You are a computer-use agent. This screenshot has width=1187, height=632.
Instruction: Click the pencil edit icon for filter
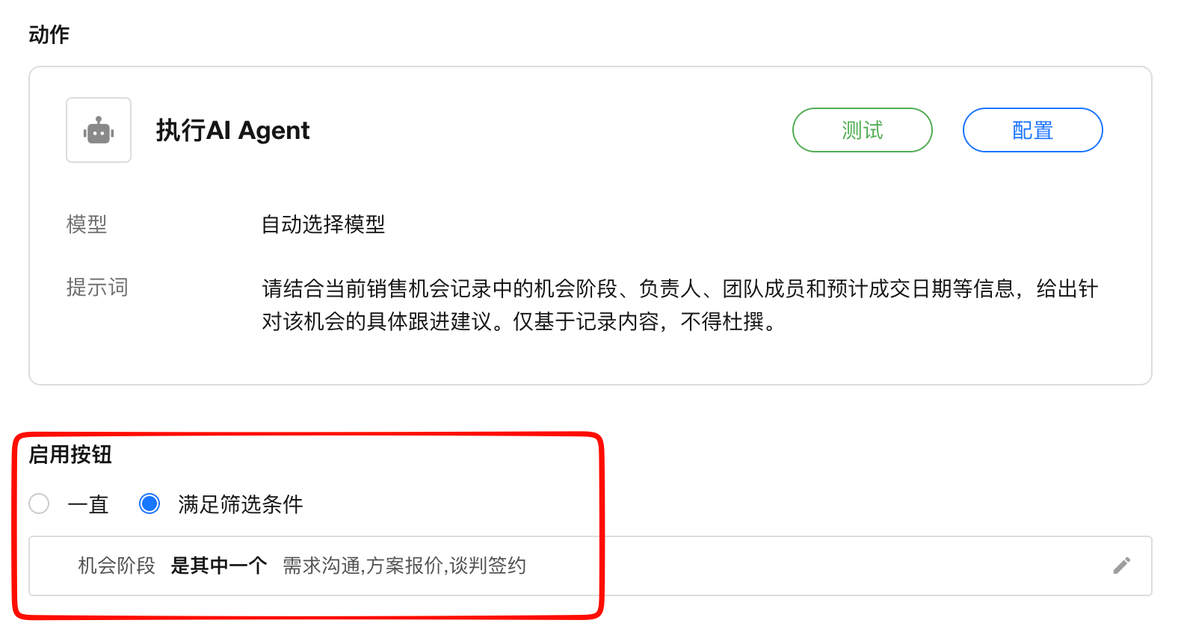pyautogui.click(x=1121, y=566)
